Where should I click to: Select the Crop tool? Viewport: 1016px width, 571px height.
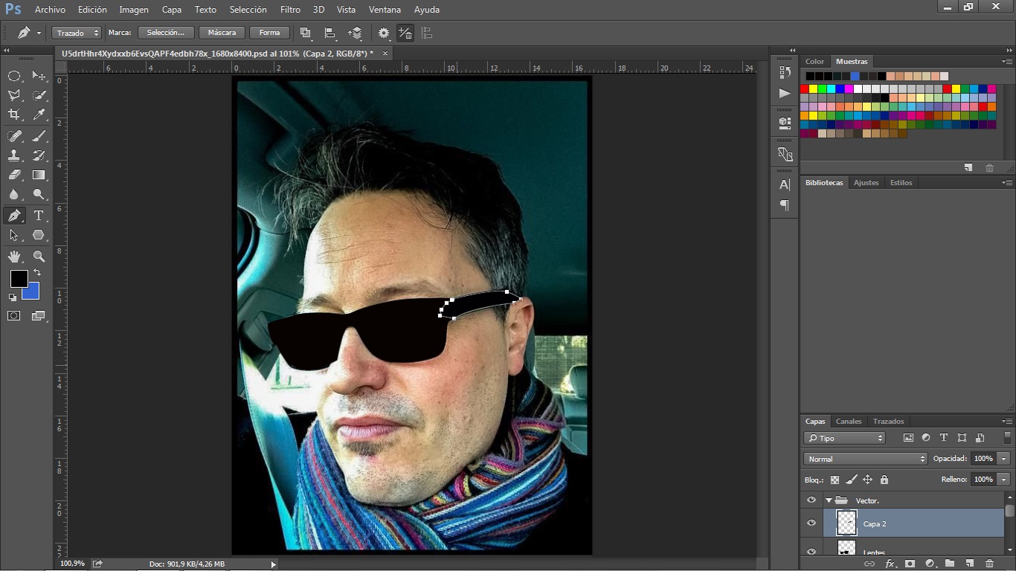pyautogui.click(x=14, y=114)
